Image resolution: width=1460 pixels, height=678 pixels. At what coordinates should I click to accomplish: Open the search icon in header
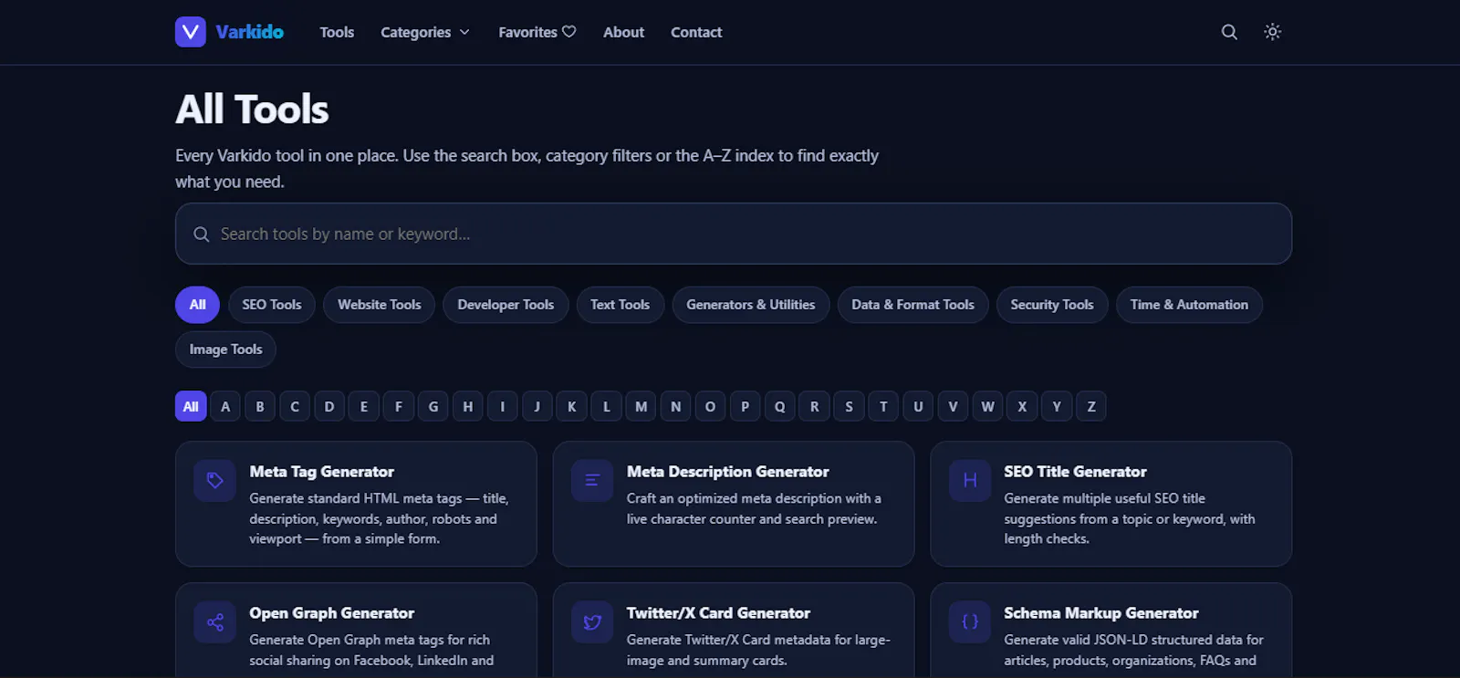point(1229,32)
